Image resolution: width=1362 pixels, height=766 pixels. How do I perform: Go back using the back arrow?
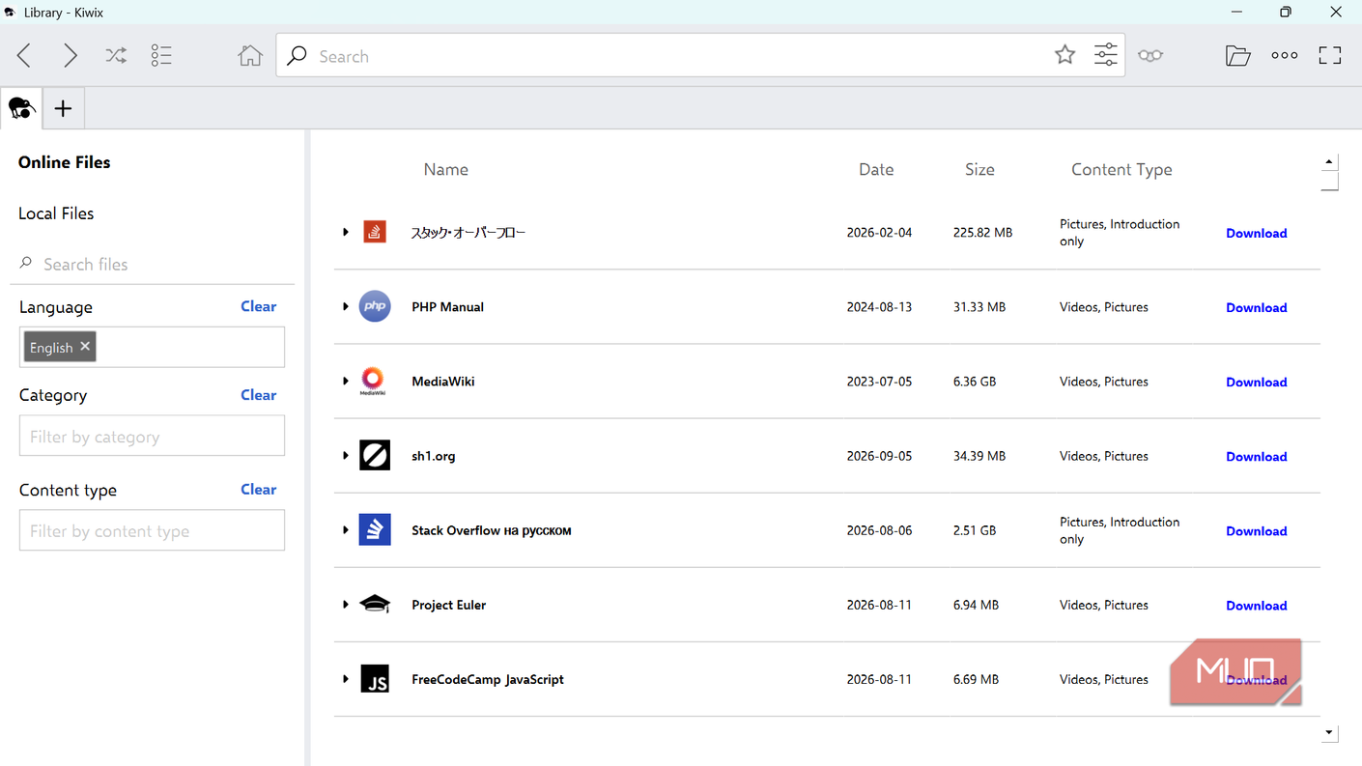click(x=24, y=56)
